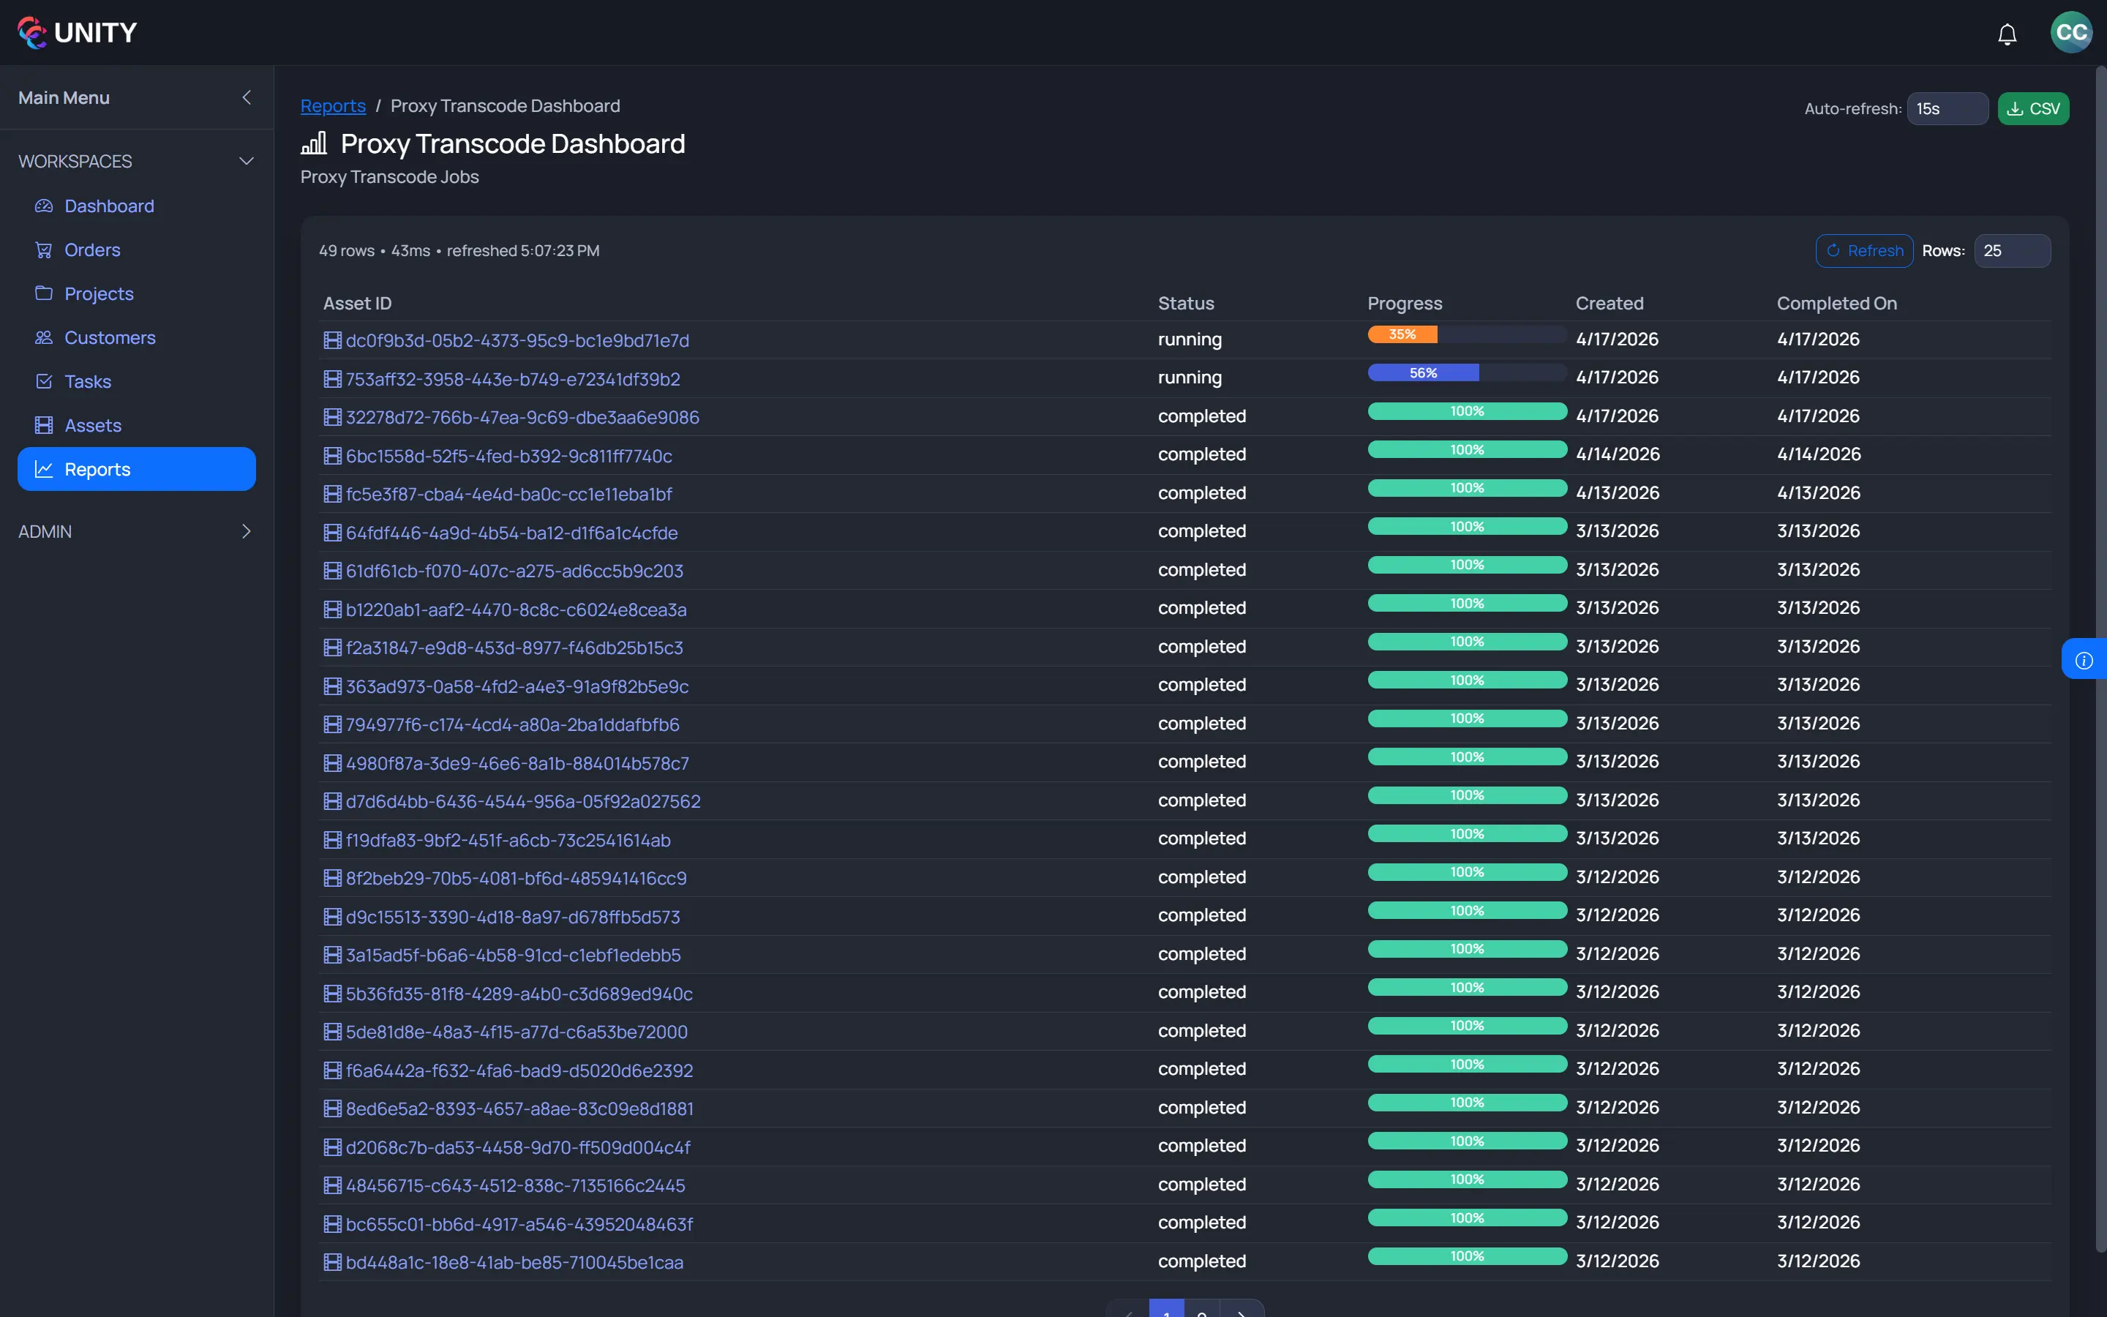Click the info icon on right edge
The height and width of the screenshot is (1317, 2107).
(2085, 659)
